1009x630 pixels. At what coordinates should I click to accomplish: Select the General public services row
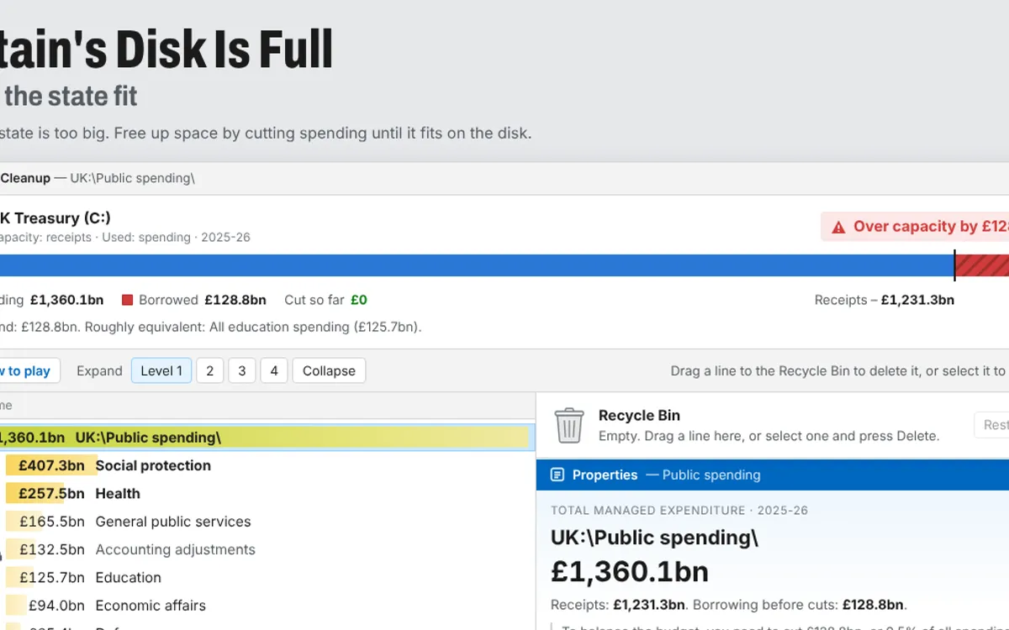pyautogui.click(x=267, y=522)
